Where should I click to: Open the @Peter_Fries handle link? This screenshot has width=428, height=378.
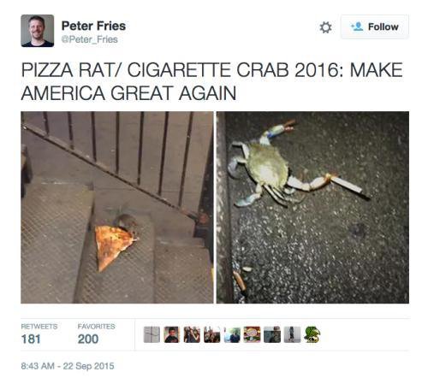(x=90, y=39)
